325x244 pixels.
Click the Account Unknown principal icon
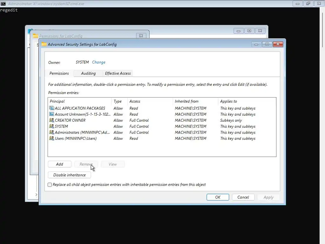(x=52, y=114)
